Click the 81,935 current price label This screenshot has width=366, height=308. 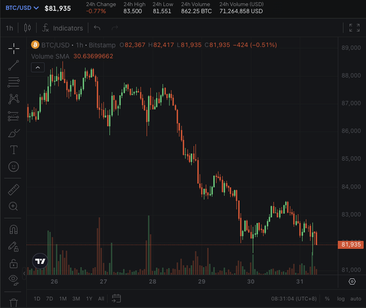pyautogui.click(x=351, y=245)
